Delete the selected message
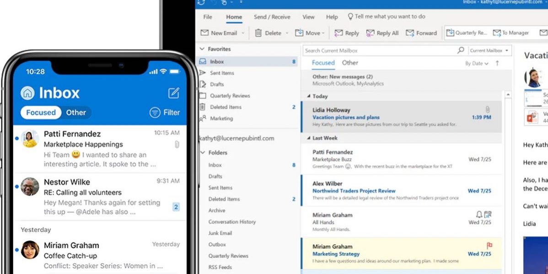Viewport: 548px width, 274px height. click(x=270, y=32)
